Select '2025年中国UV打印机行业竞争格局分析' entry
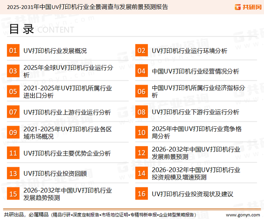264x219 pixels. click(x=197, y=132)
